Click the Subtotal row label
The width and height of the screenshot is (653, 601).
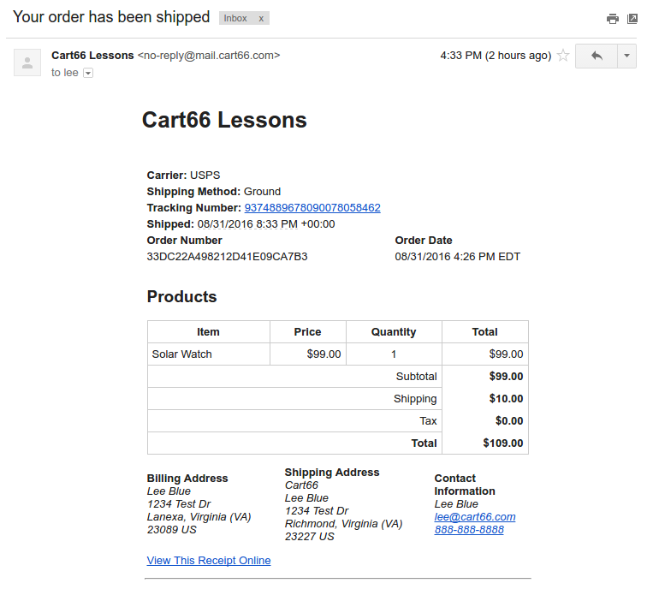pyautogui.click(x=416, y=377)
